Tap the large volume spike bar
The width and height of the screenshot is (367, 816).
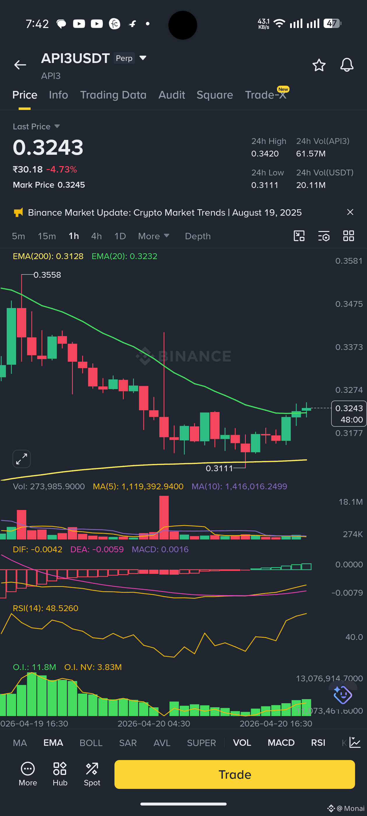[x=164, y=517]
